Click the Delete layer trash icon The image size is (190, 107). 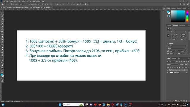pyautogui.click(x=187, y=101)
